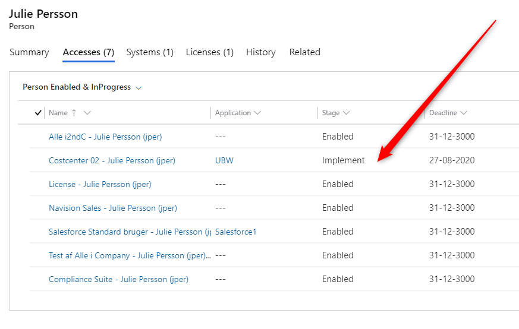Open the Systems (1) tab

pos(150,52)
